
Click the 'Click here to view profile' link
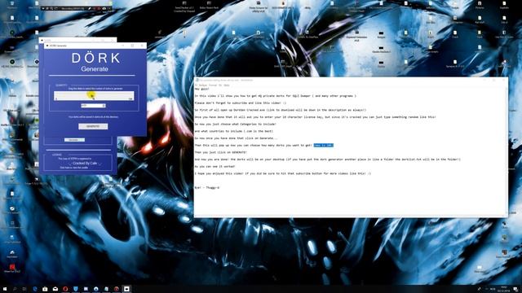[74, 168]
